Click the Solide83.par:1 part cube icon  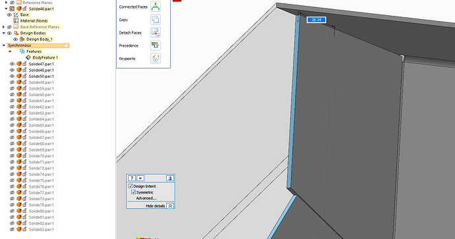19,229
